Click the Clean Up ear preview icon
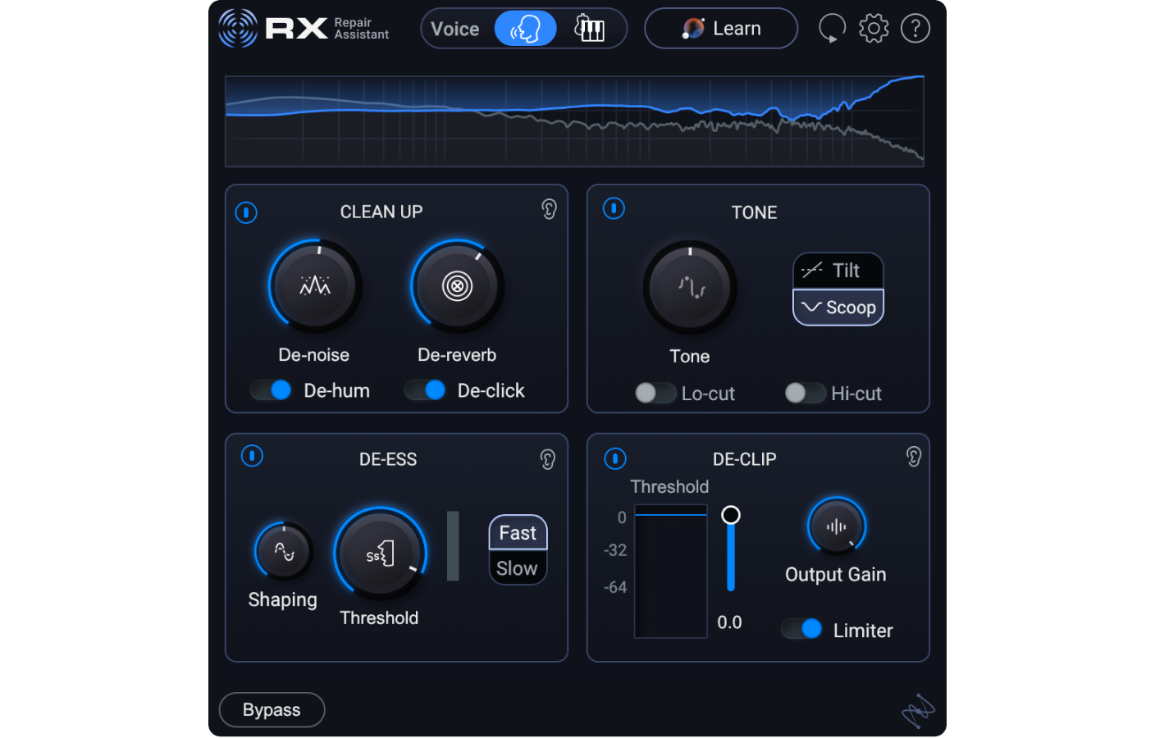This screenshot has width=1155, height=738. (548, 210)
